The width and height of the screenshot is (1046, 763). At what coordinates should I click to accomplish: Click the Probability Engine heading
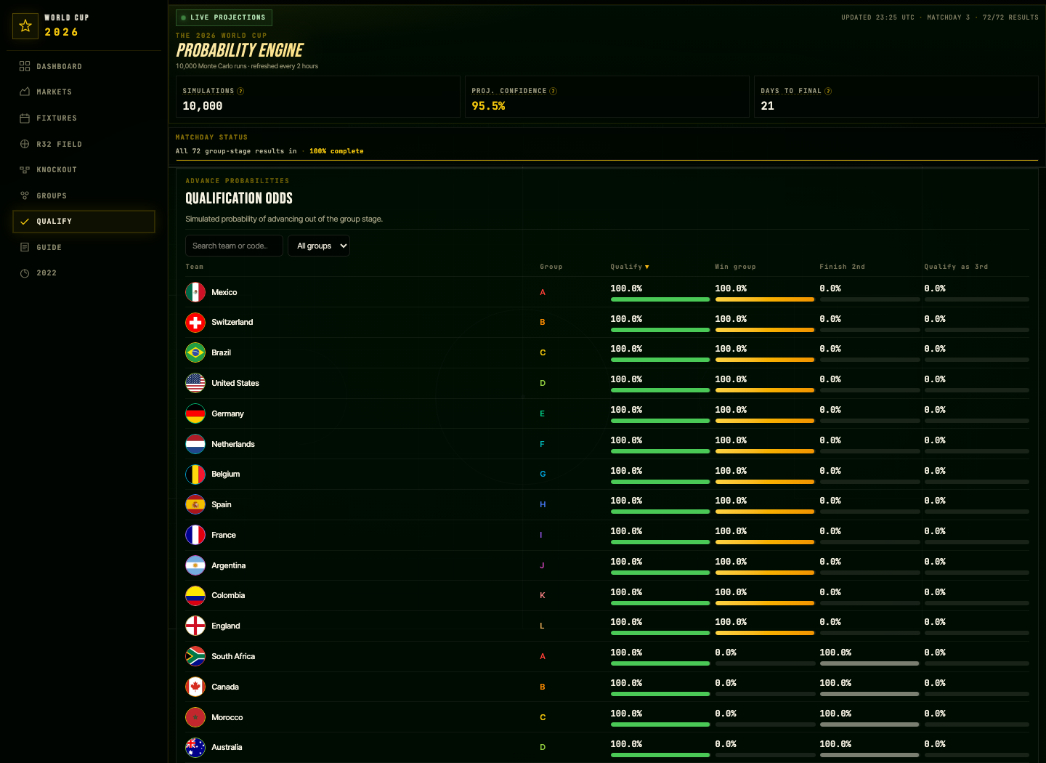coord(240,50)
